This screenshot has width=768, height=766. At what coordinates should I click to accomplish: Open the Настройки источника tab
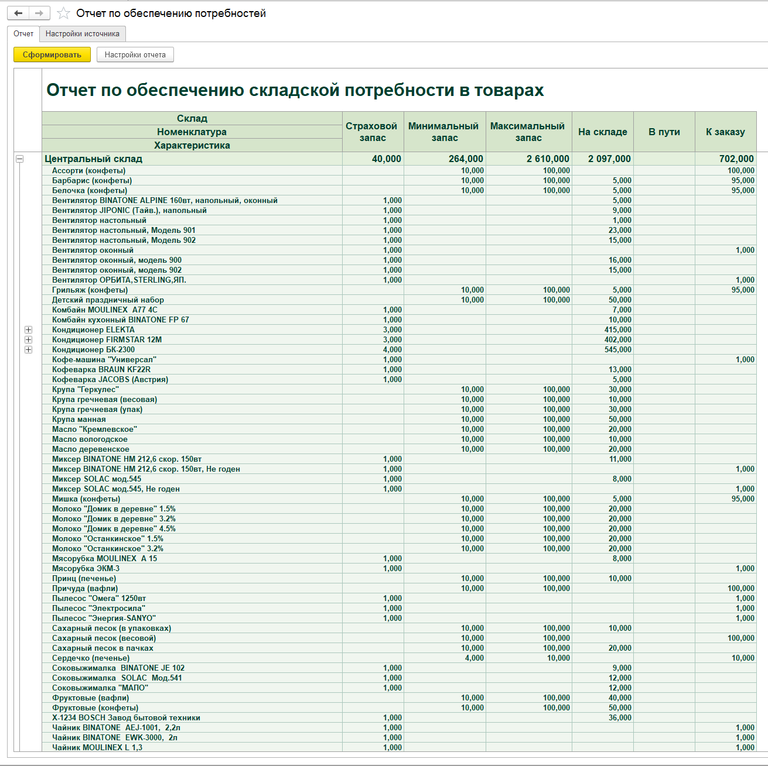click(x=83, y=34)
